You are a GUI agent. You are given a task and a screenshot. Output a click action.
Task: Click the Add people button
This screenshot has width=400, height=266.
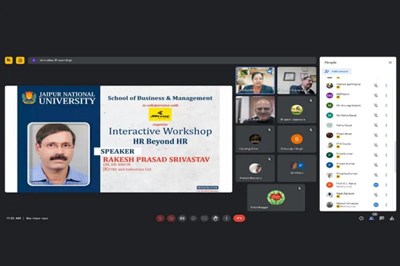tap(337, 71)
